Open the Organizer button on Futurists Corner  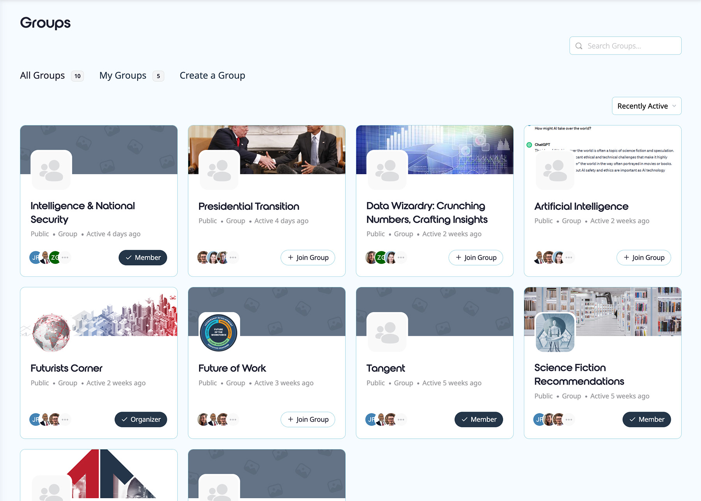(141, 420)
